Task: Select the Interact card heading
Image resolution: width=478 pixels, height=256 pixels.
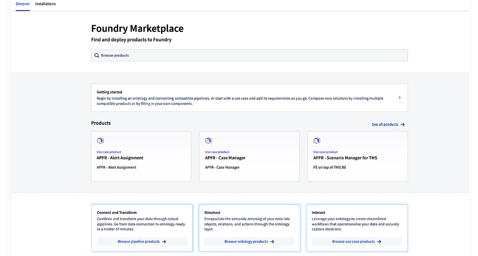Action: pos(319,213)
